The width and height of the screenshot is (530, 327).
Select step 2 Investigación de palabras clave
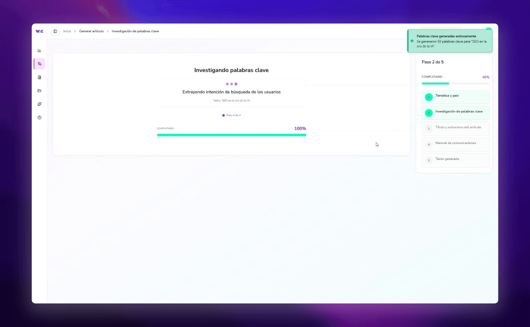click(455, 112)
